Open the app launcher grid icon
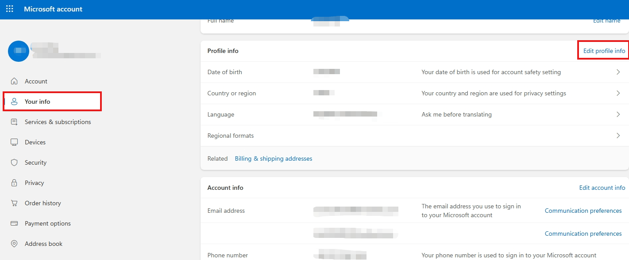This screenshot has height=260, width=629. (x=10, y=9)
